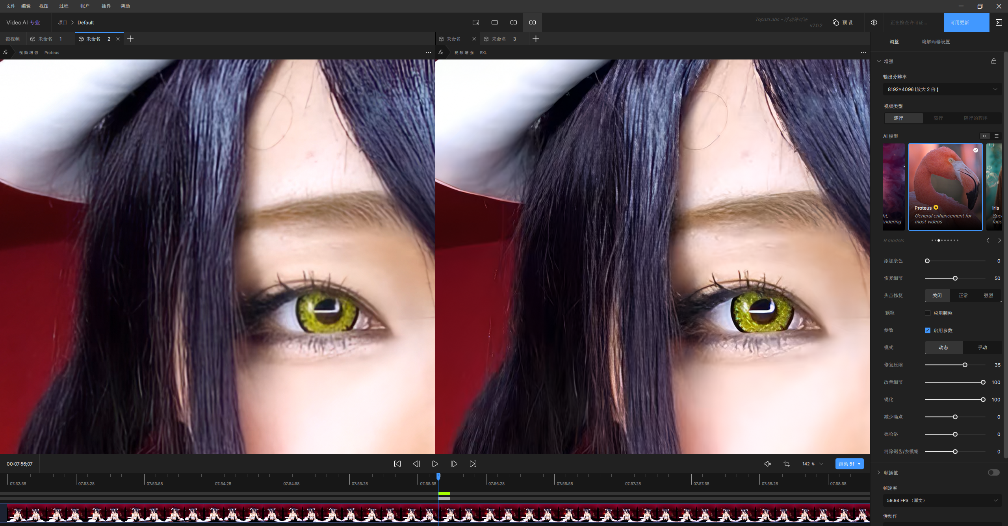Screen dimensions: 1008x526
Task: Enable the 应用颗粒 checkbox
Action: pos(928,313)
